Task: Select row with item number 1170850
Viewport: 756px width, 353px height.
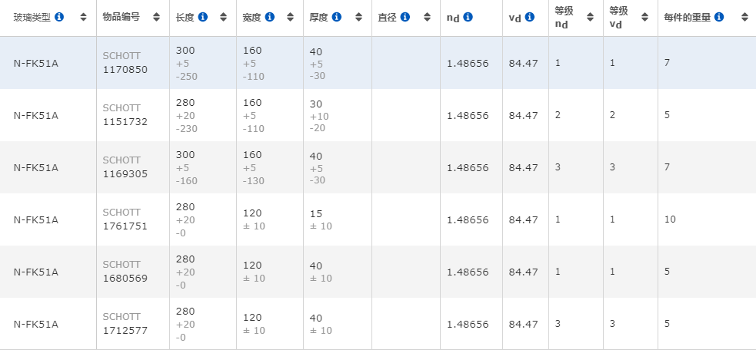Action: tap(378, 63)
